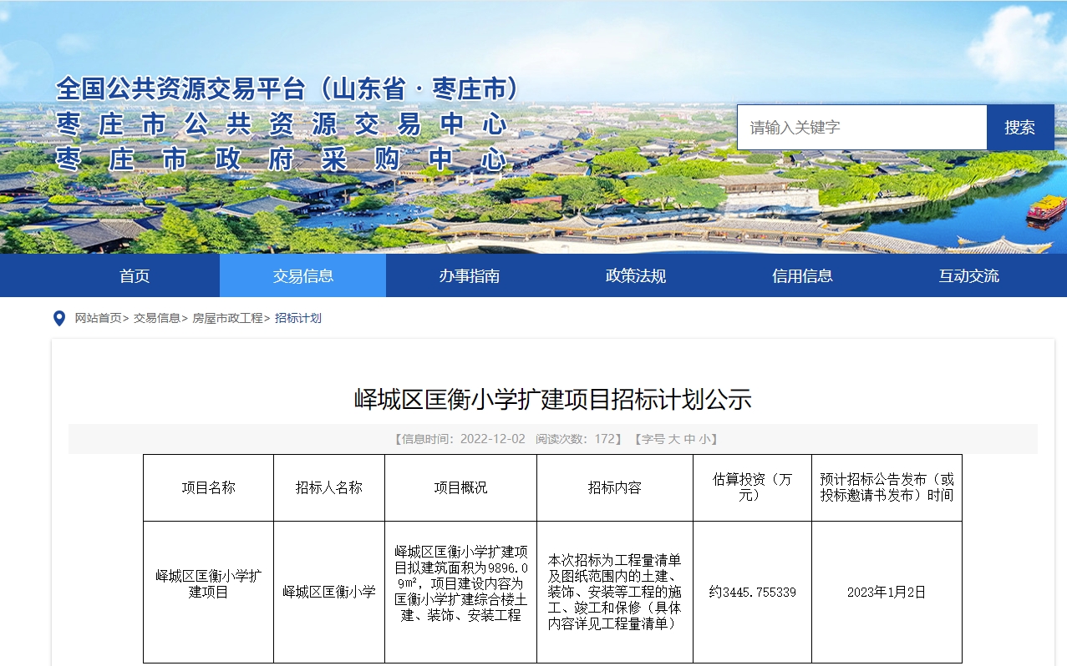Click the location pin icon in breadcrumb
Viewport: 1067px width, 666px height.
pos(59,318)
